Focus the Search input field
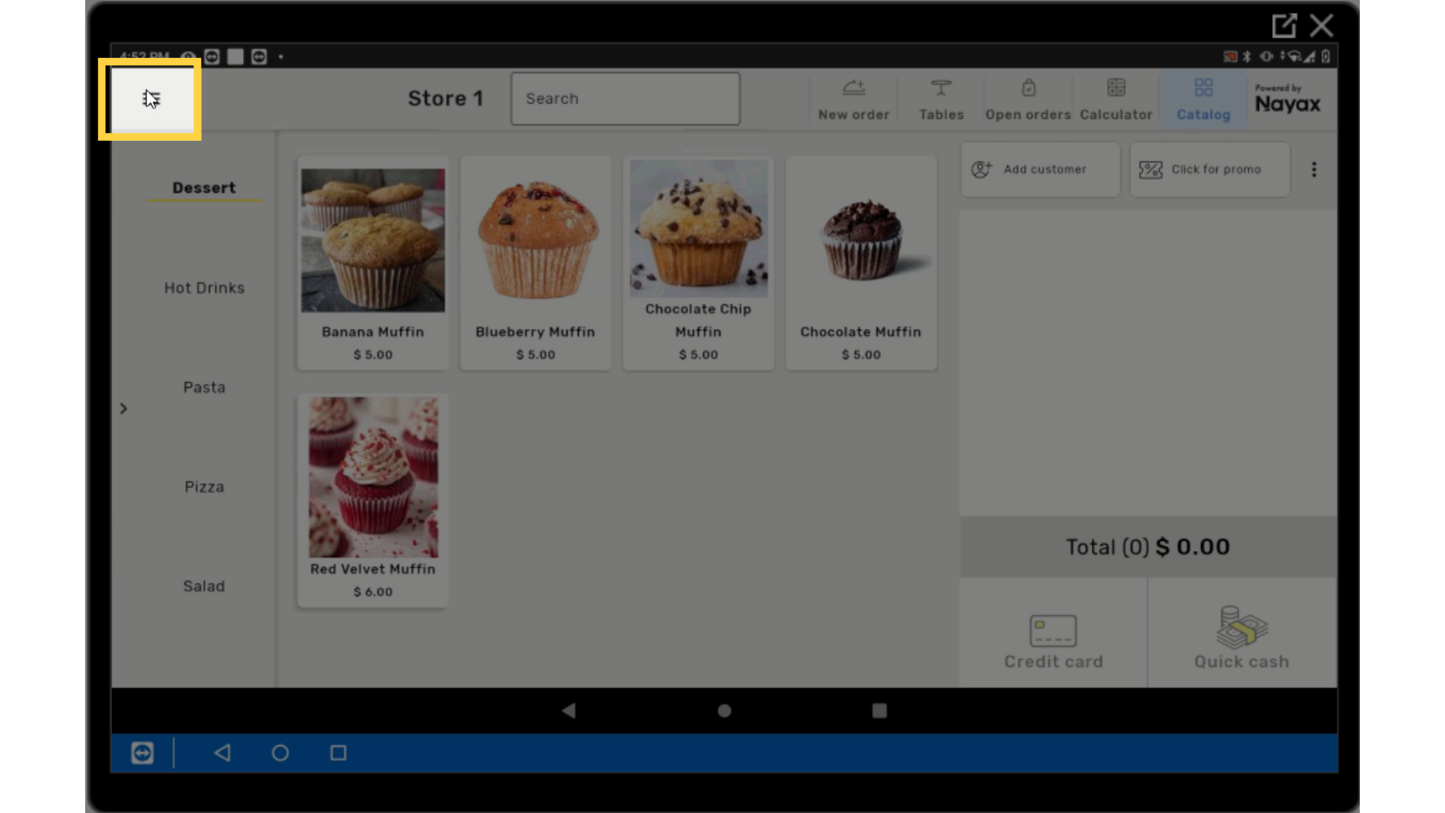Screen dimensions: 1445x813 pos(625,99)
